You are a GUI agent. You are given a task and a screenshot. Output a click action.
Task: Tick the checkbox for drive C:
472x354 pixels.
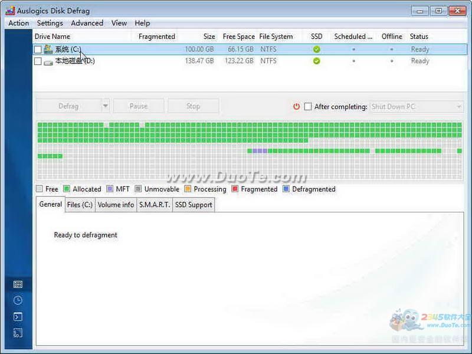[x=38, y=50]
